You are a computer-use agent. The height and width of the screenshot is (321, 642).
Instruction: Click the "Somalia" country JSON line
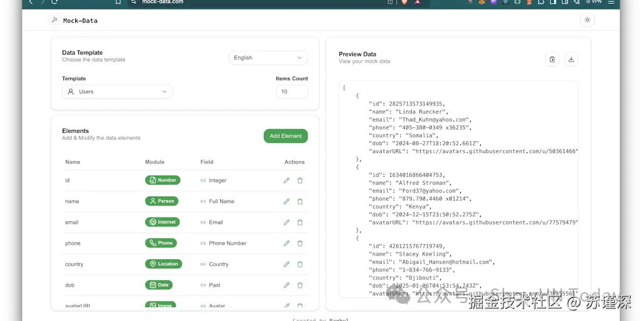[403, 135]
